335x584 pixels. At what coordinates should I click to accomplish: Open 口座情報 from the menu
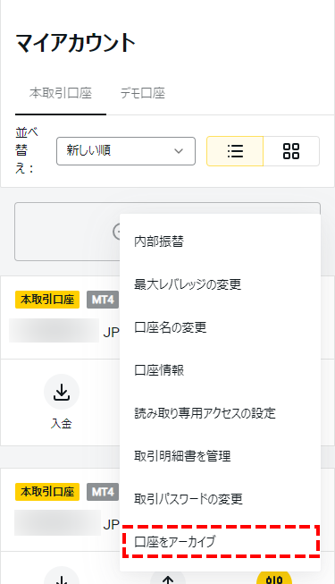point(220,370)
